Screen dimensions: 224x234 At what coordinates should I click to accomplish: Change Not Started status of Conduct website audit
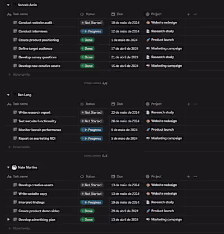click(91, 22)
